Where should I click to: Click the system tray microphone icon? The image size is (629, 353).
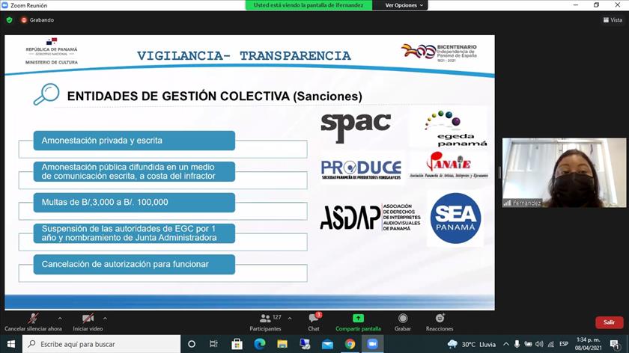tap(517, 344)
